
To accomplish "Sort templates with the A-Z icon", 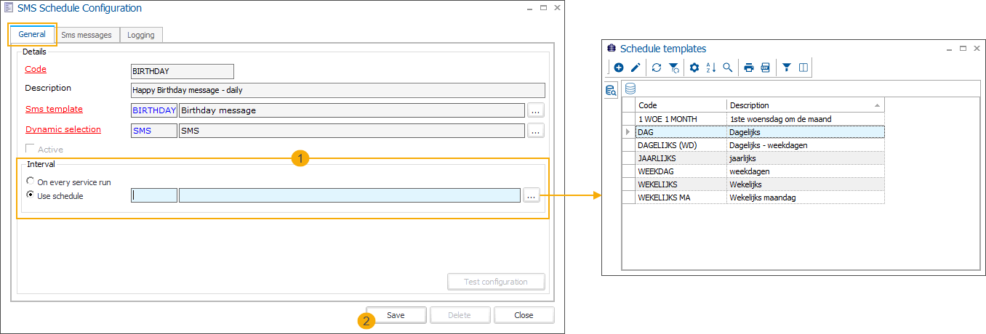I will pyautogui.click(x=711, y=68).
